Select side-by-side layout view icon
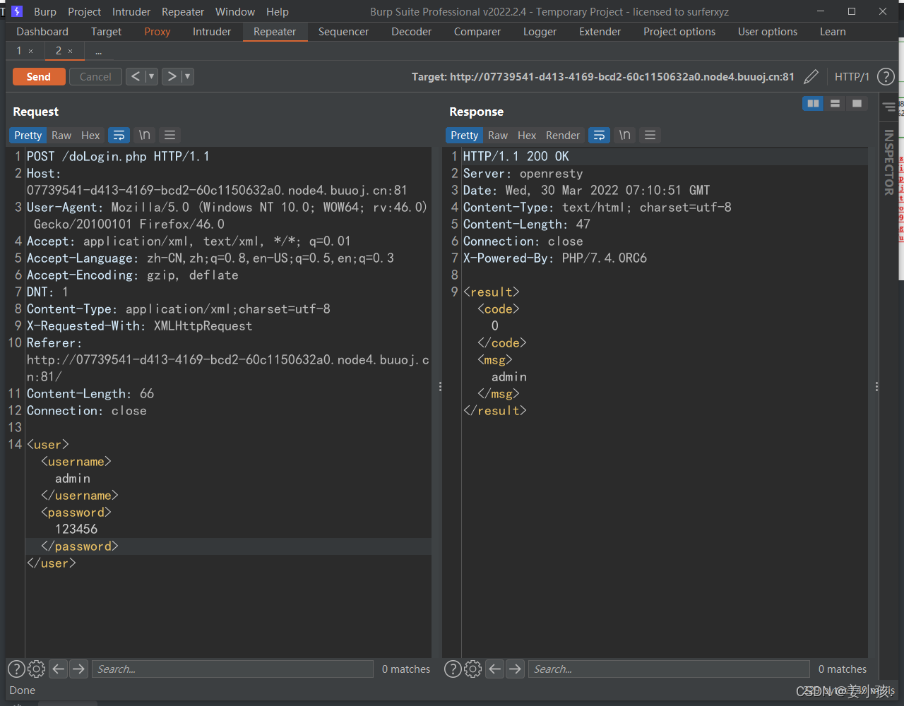The width and height of the screenshot is (904, 706). click(814, 104)
